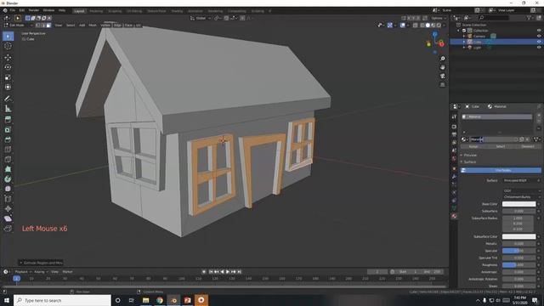
Task: Open the Face menu in viewport header
Action: click(x=128, y=25)
